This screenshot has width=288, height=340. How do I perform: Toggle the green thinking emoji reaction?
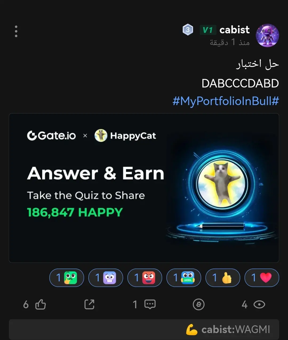click(67, 278)
